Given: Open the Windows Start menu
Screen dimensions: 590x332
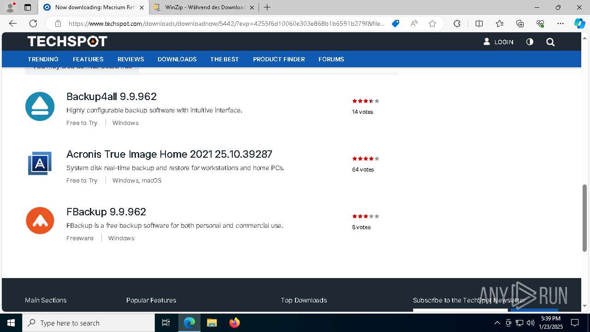Looking at the screenshot, I should tap(11, 323).
